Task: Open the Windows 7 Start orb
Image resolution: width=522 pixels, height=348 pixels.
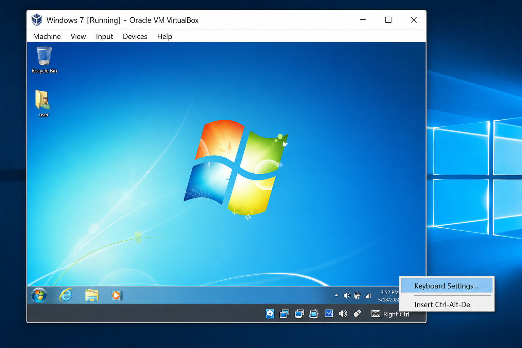Action: 39,295
